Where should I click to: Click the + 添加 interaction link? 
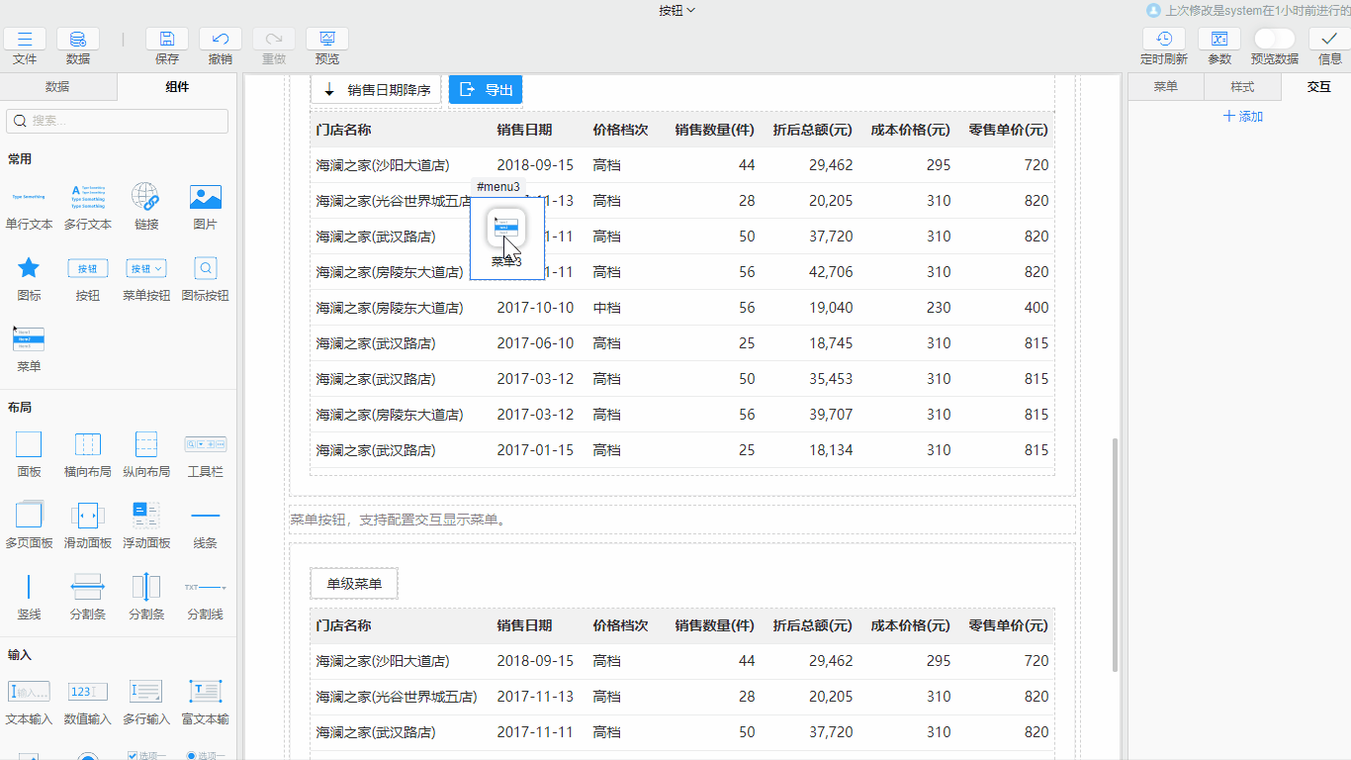[1243, 117]
